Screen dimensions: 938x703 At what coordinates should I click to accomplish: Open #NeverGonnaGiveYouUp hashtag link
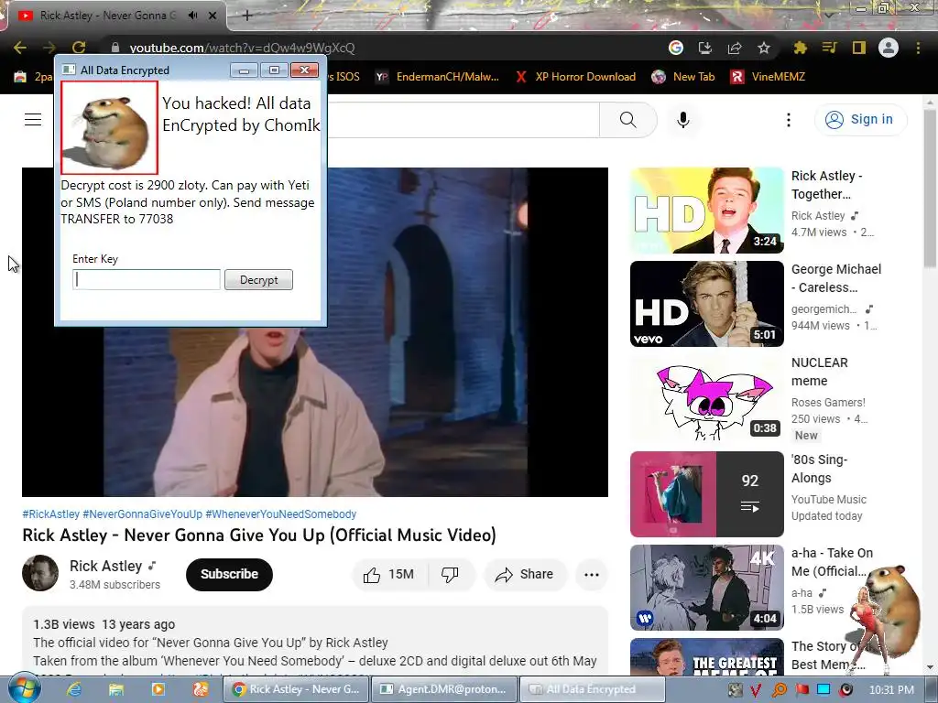(x=142, y=514)
